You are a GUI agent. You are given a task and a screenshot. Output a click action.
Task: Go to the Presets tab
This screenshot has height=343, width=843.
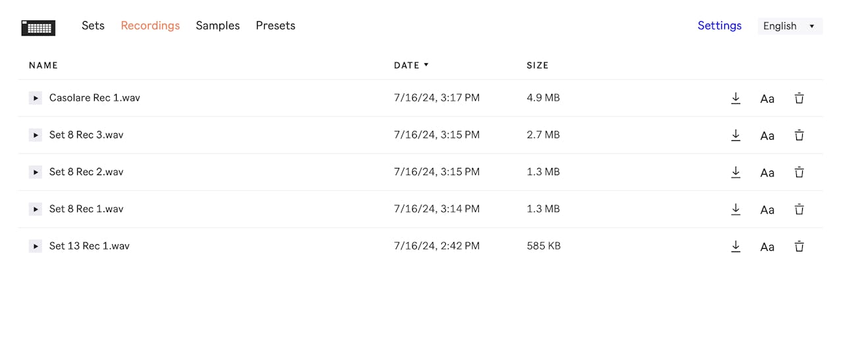pos(275,26)
